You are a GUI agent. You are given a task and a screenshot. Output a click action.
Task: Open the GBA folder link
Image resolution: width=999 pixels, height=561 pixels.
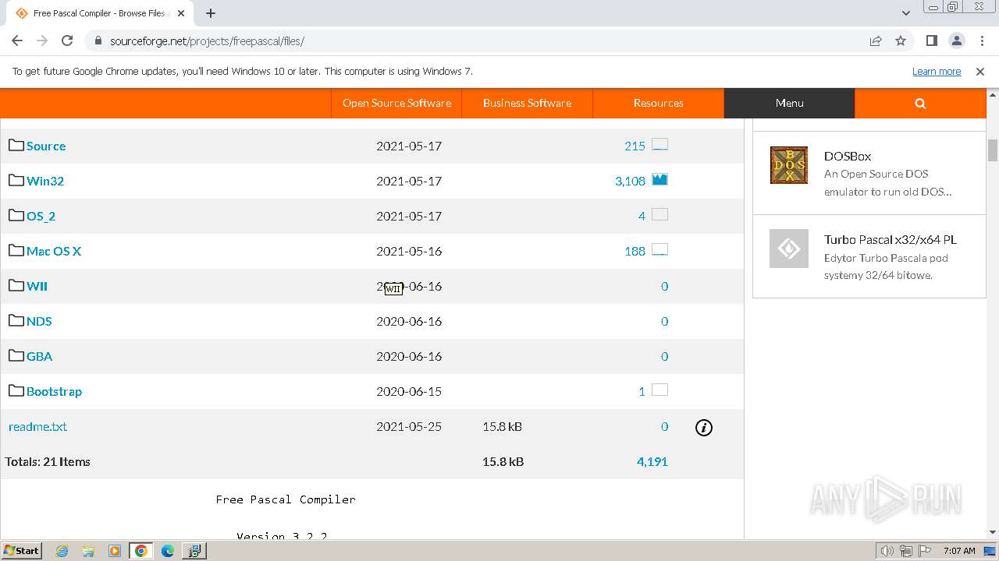point(39,356)
